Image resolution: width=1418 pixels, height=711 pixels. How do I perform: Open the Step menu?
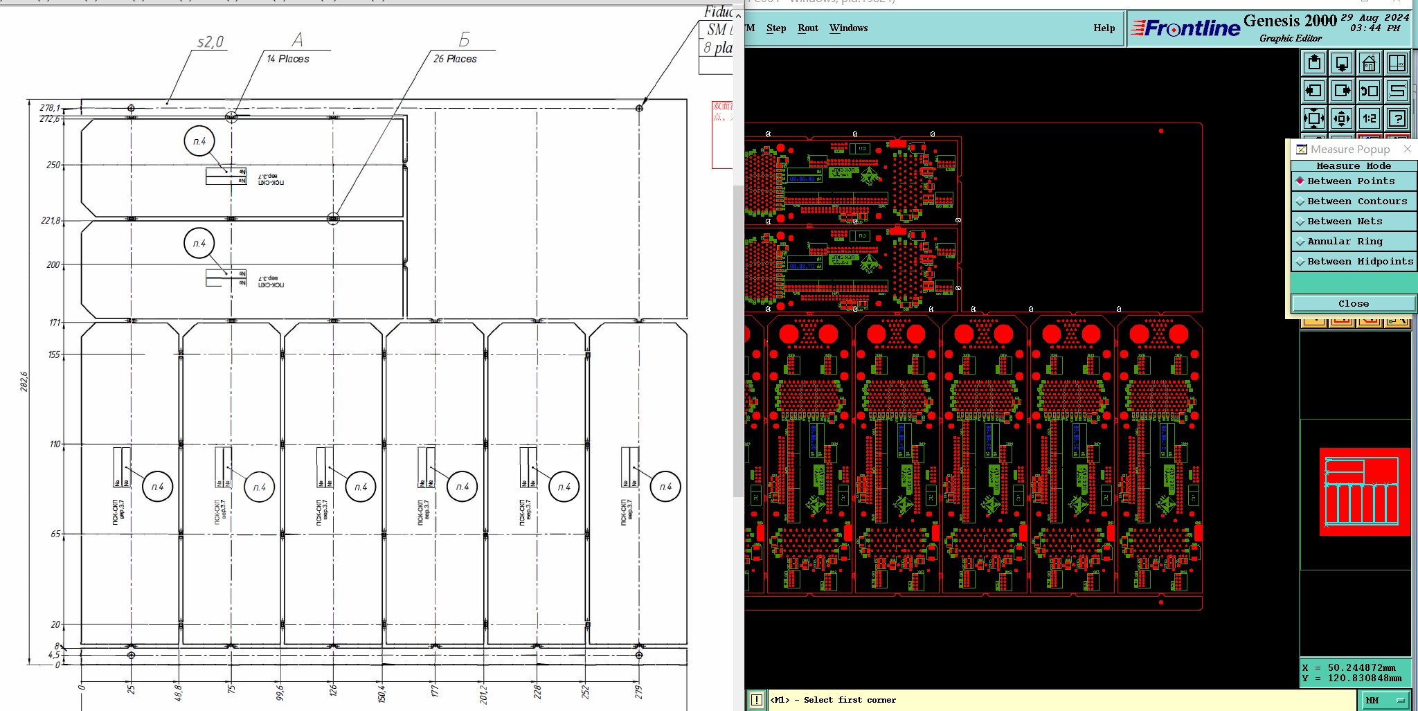point(776,28)
